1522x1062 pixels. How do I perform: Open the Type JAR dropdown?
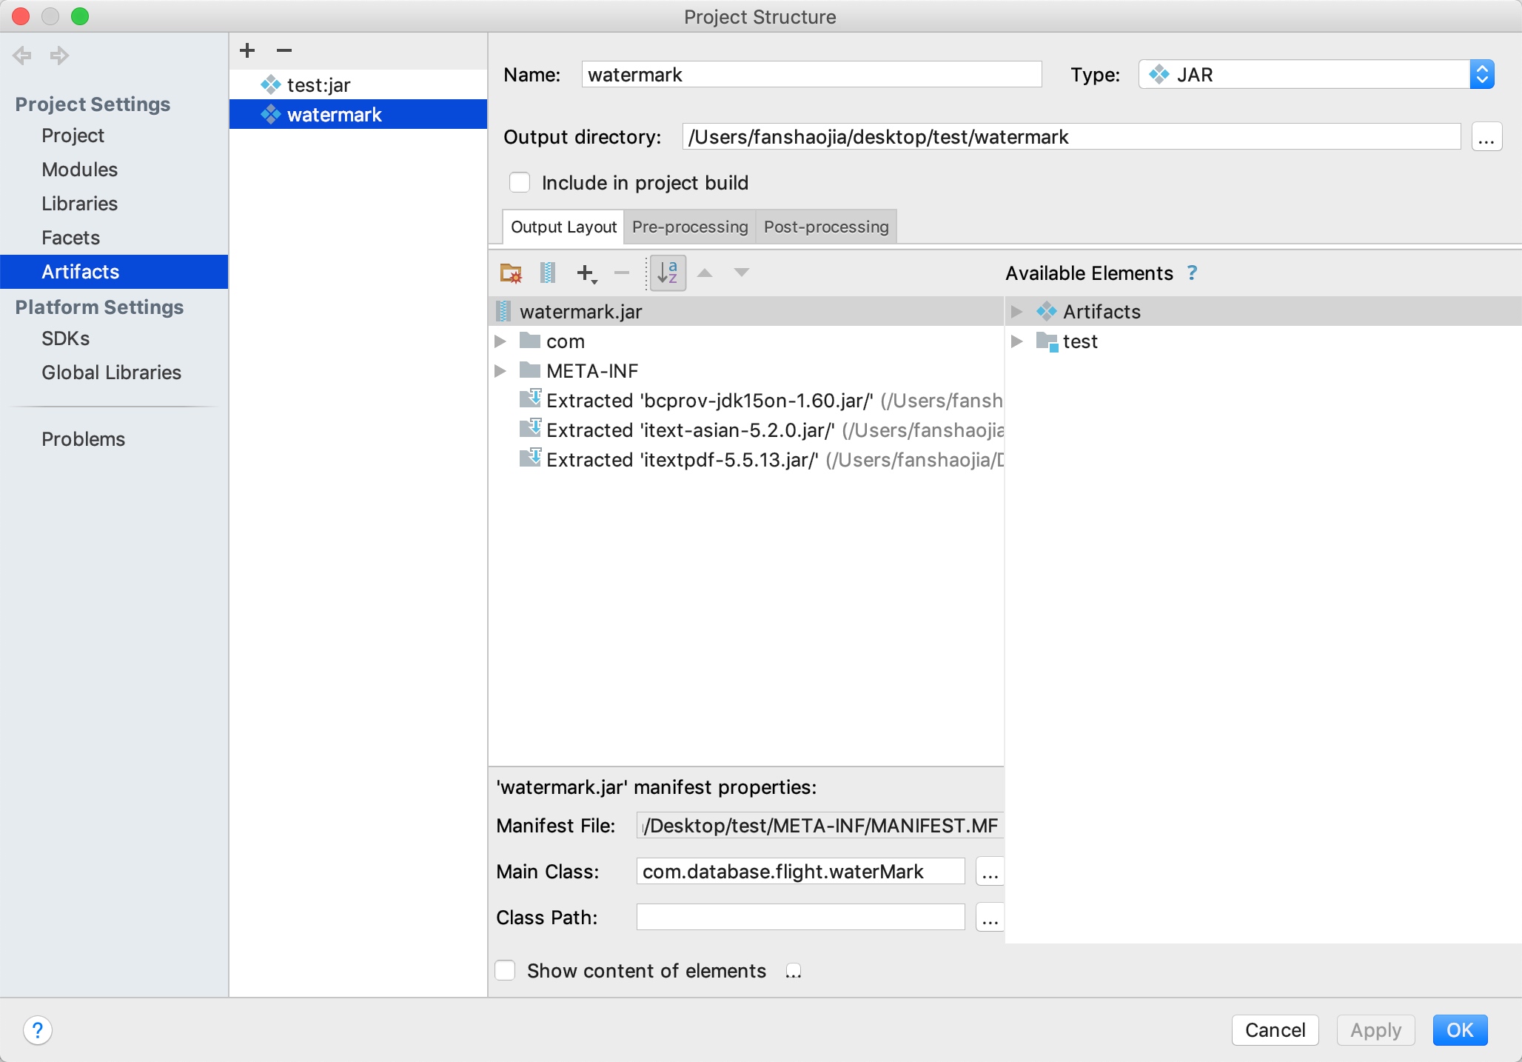(1316, 74)
